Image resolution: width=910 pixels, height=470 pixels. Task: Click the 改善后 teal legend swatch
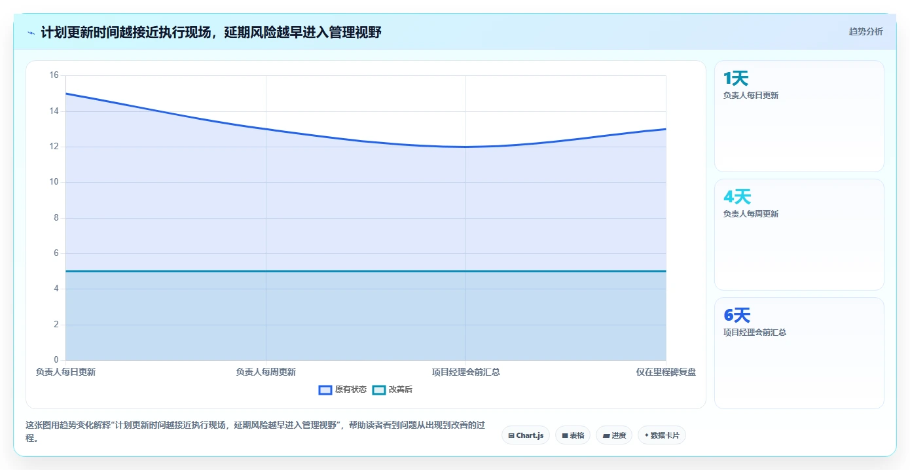tap(379, 390)
